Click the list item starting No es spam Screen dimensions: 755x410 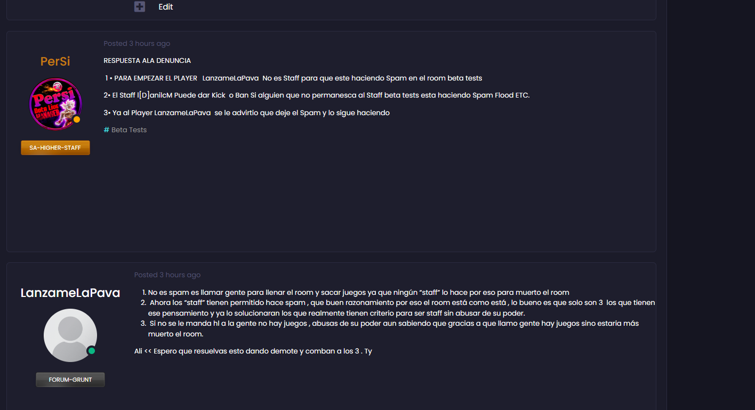pyautogui.click(x=358, y=293)
